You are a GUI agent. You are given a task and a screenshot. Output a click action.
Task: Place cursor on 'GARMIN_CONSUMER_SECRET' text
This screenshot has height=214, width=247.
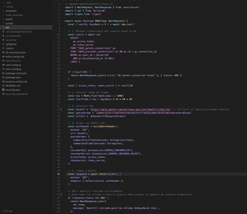point(123,153)
